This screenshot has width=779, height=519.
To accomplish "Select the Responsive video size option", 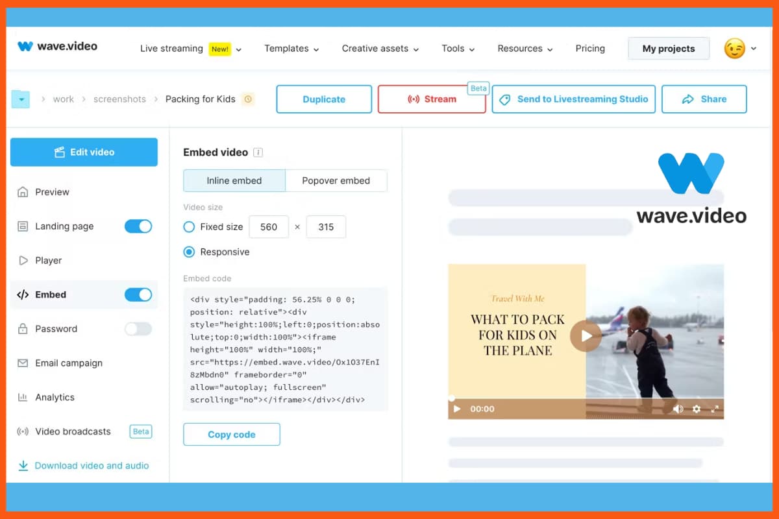I will (x=188, y=252).
